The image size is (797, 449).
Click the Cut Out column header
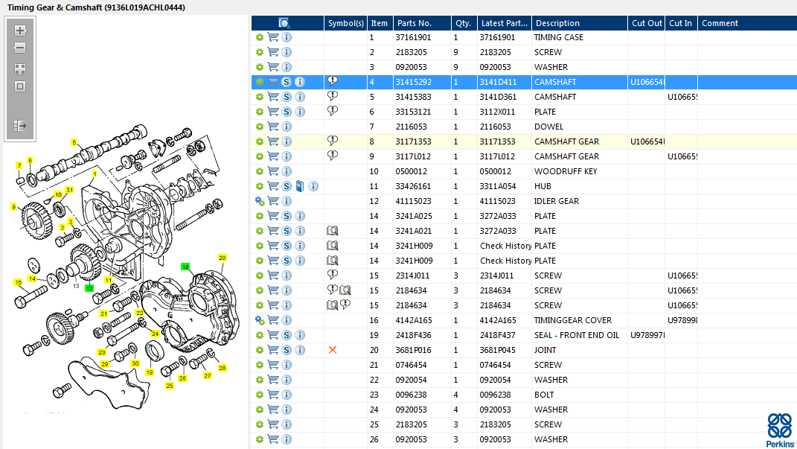tap(646, 23)
